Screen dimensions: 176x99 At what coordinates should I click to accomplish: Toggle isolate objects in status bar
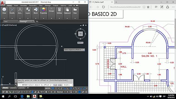[x=76, y=92]
